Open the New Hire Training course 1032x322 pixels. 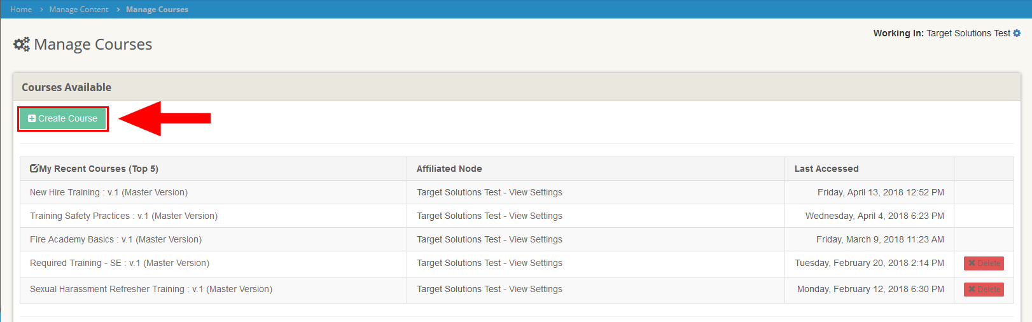(108, 192)
